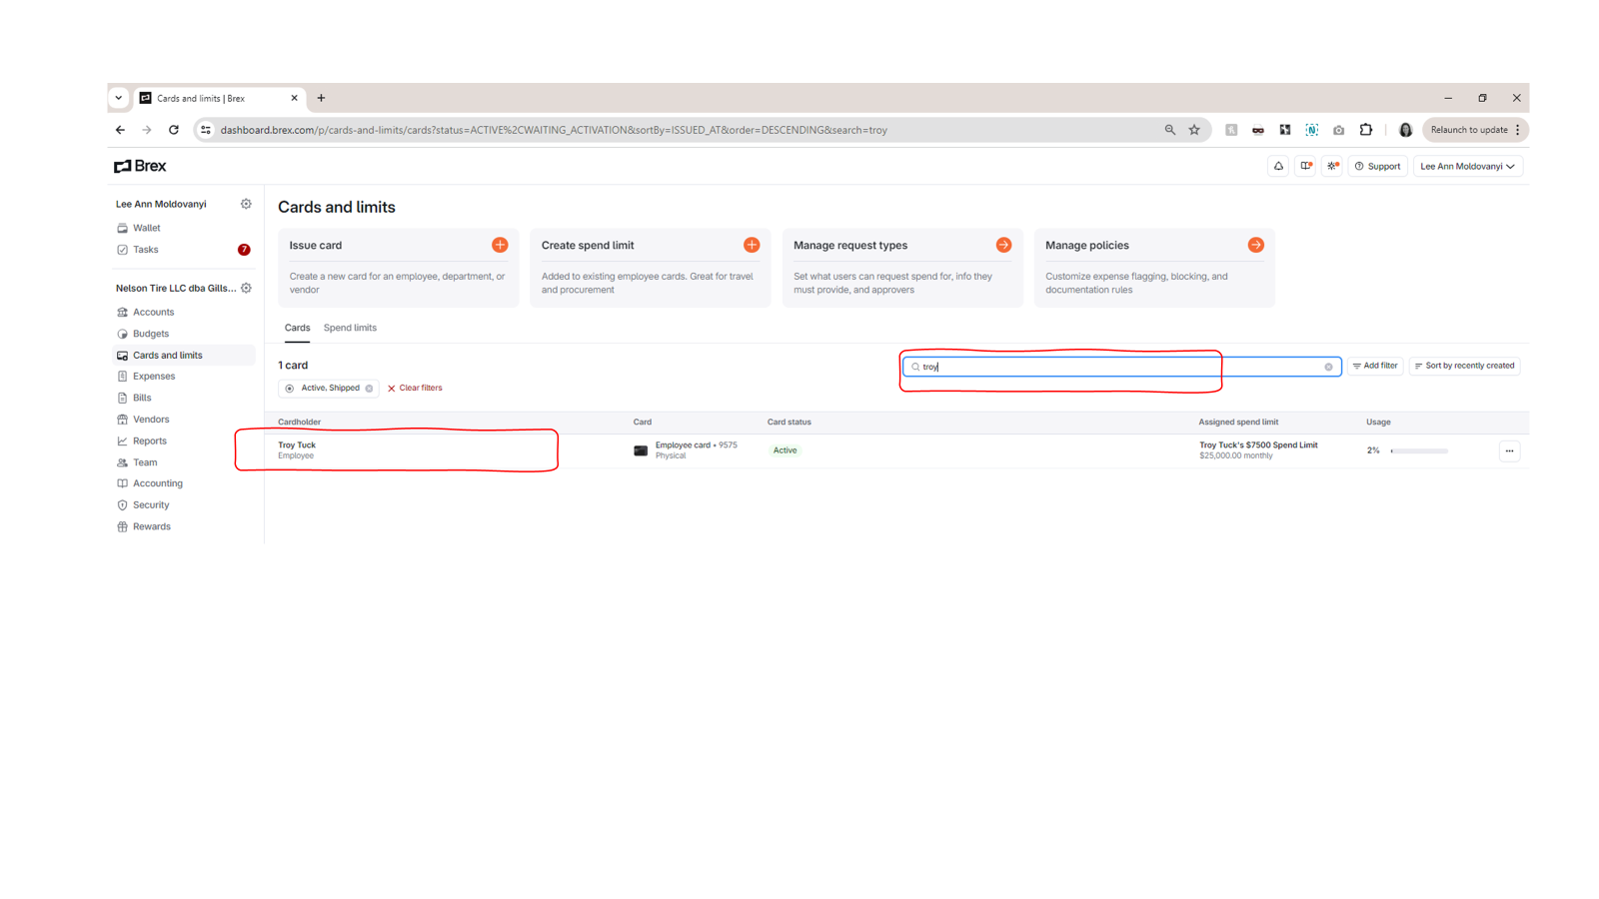
Task: Click Troy Tuck's 2% usage progress bar
Action: click(x=1419, y=450)
